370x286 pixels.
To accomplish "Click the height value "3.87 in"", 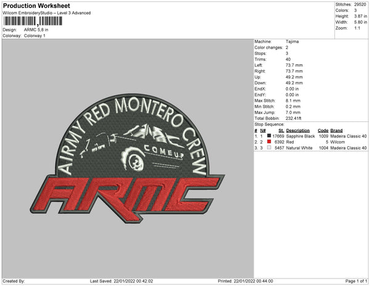I will (x=361, y=16).
